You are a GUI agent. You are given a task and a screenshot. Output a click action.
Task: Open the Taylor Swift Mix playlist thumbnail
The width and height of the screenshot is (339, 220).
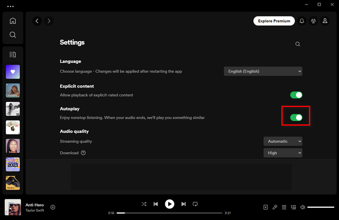click(13, 90)
